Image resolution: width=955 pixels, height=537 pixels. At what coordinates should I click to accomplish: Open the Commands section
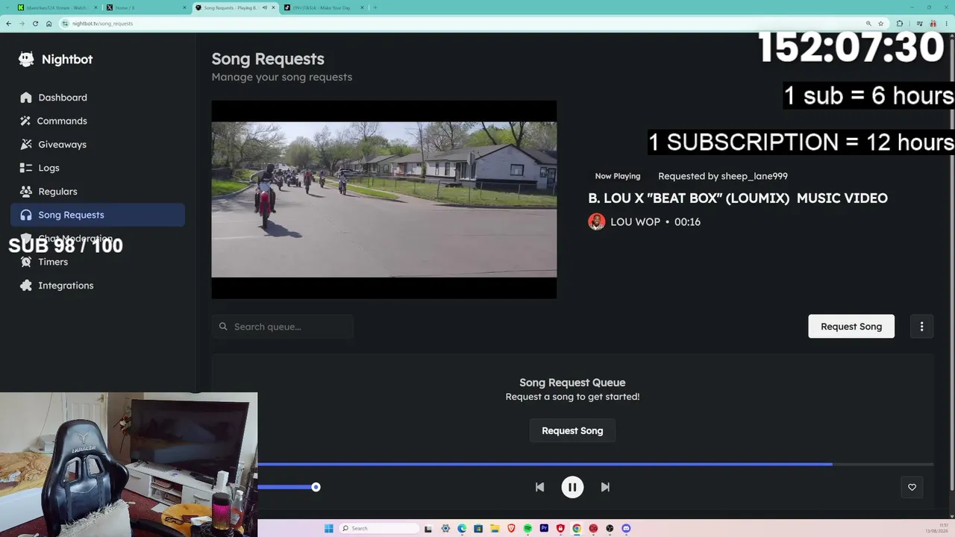click(98, 121)
